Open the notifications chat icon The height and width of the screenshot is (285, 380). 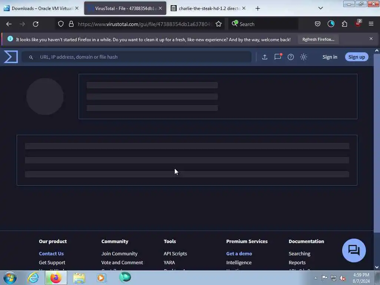278,57
